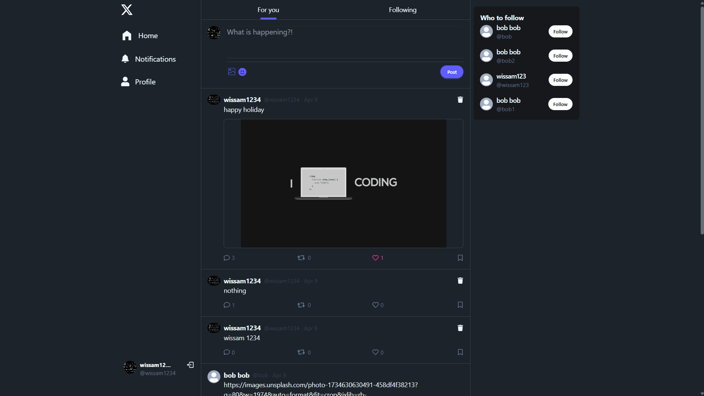Bookmark the happy holiday post
The width and height of the screenshot is (704, 396).
coord(460,258)
